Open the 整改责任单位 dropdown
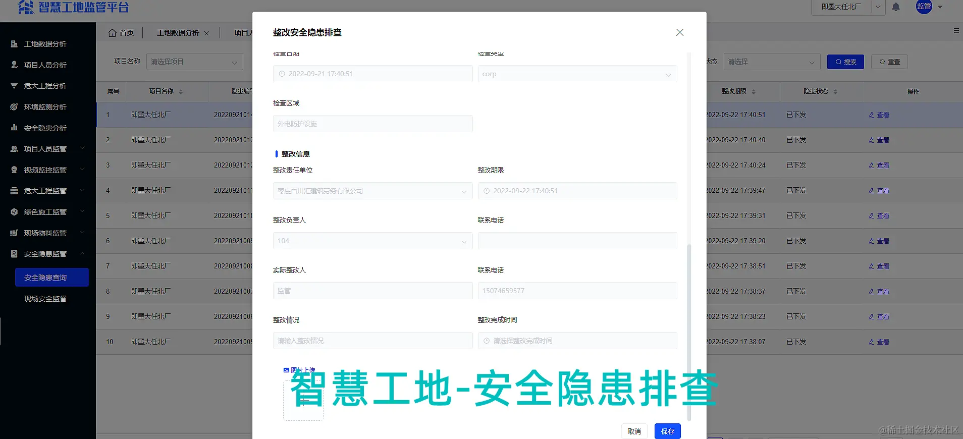The height and width of the screenshot is (439, 963). 372,191
